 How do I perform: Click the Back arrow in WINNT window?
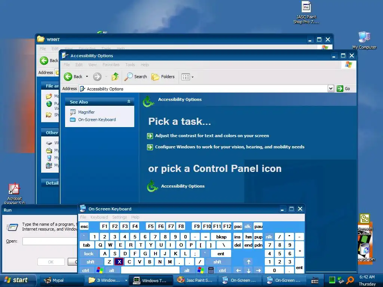point(44,61)
